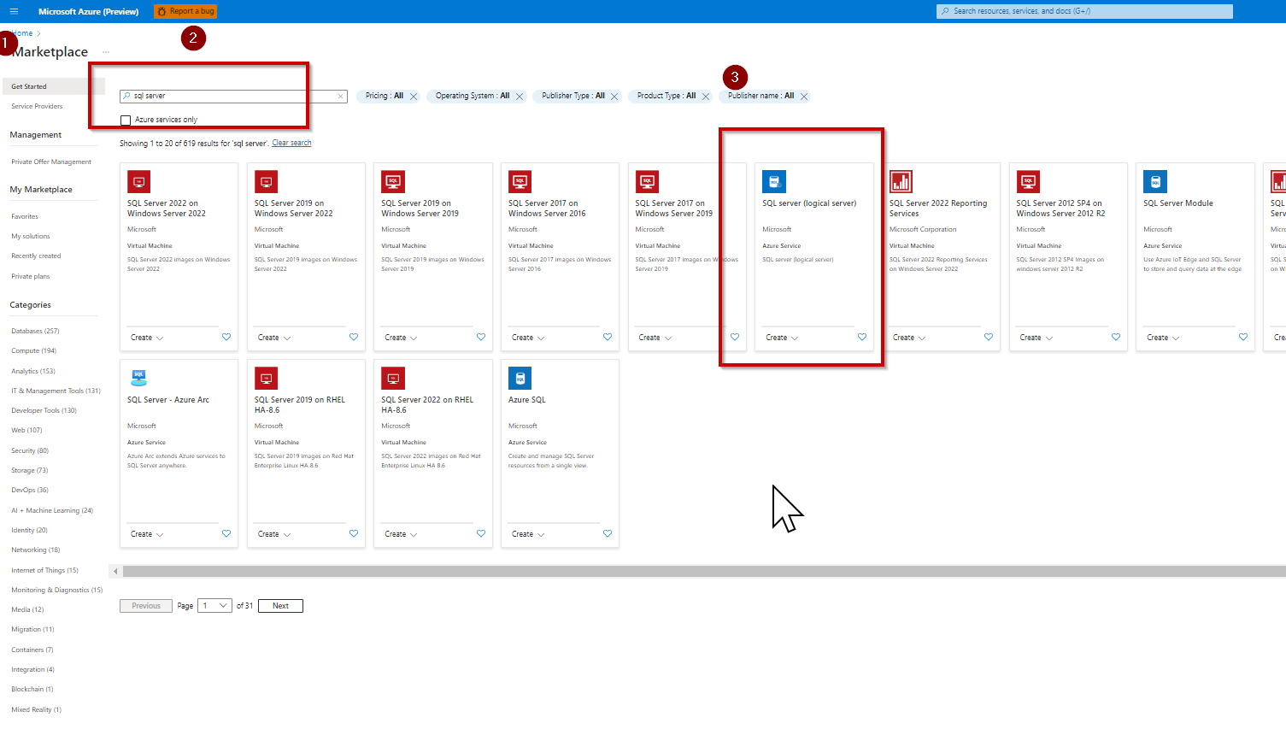
Task: Click the SQL Server 2019 on RHEL HA-8.6 icon
Action: click(x=266, y=378)
